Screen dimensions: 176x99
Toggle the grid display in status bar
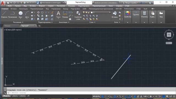click(x=102, y=96)
